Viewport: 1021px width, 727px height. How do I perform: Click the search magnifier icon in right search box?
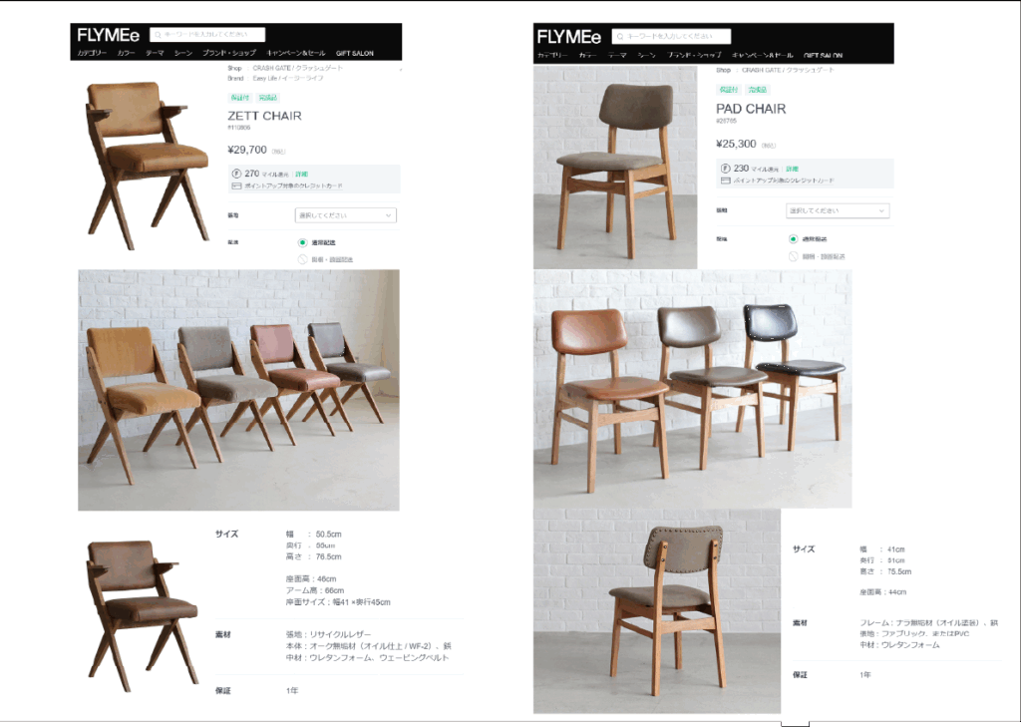pos(620,37)
